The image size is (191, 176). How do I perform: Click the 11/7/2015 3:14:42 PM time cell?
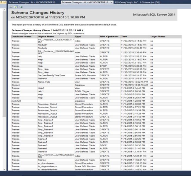pos(133,117)
